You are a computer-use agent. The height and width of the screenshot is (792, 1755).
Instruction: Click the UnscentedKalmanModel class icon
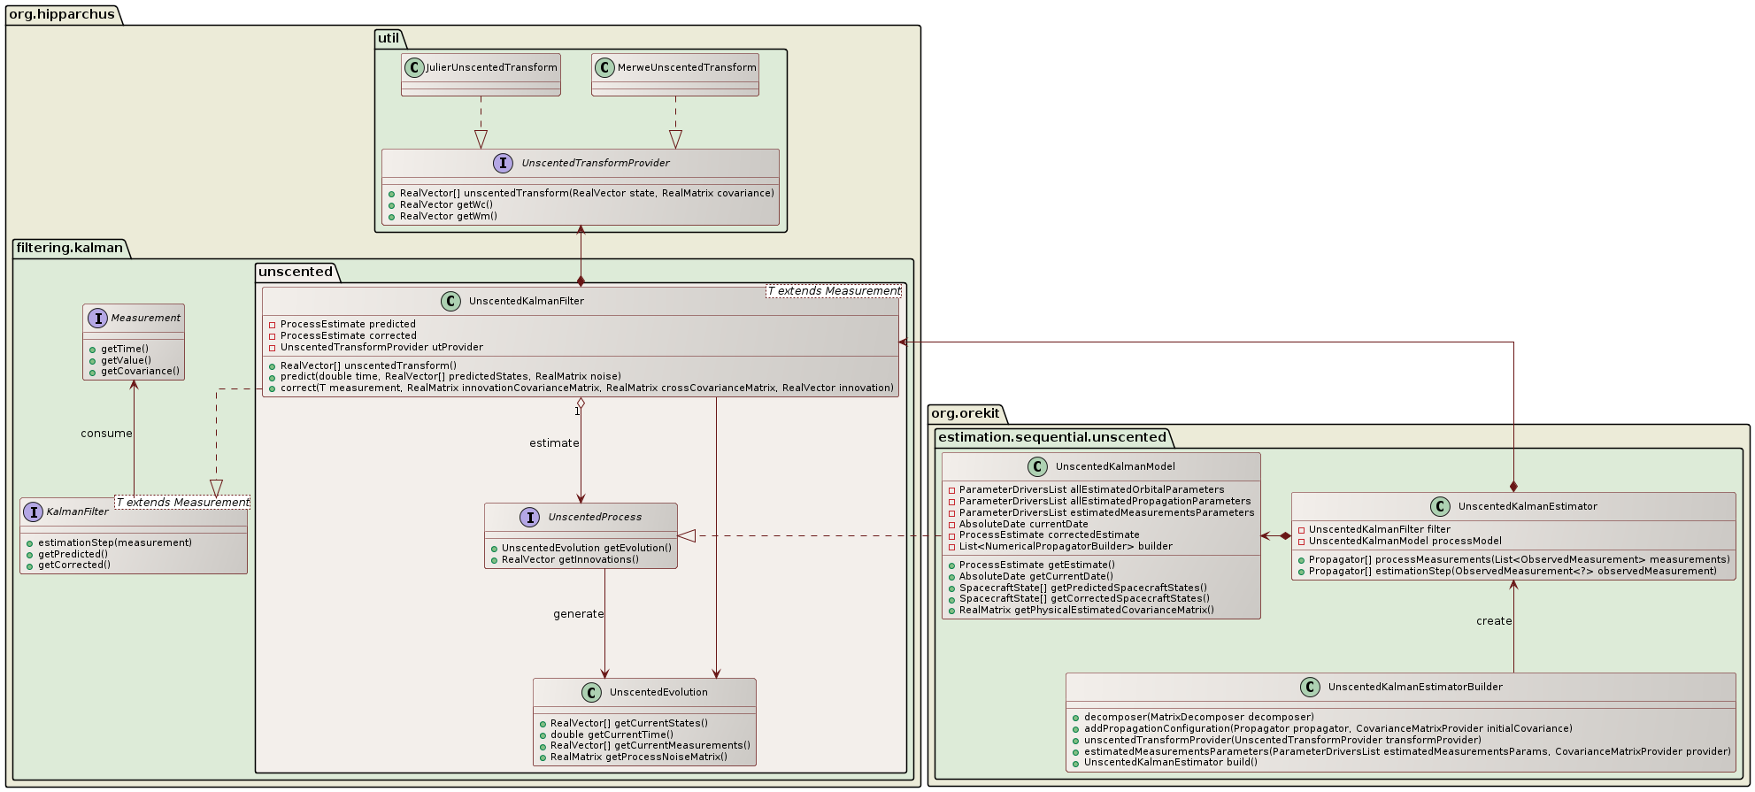pos(1037,466)
